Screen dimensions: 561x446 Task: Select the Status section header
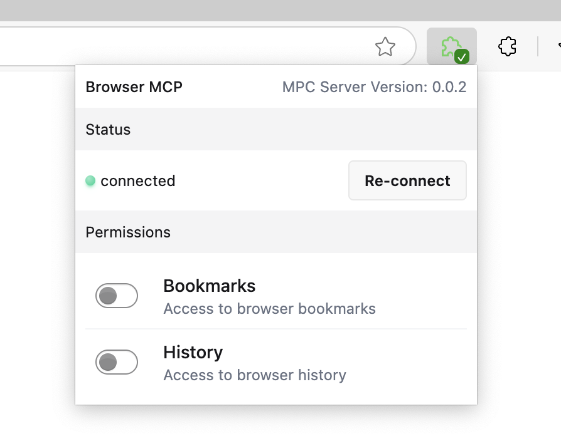[108, 130]
